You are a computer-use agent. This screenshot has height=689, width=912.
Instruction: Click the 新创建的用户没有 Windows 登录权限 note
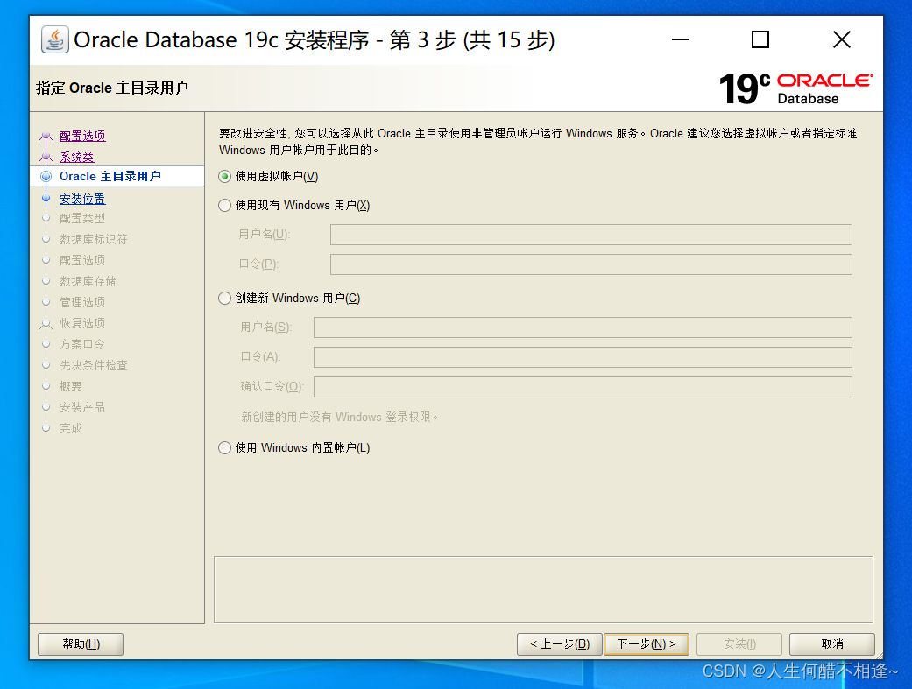[x=339, y=417]
